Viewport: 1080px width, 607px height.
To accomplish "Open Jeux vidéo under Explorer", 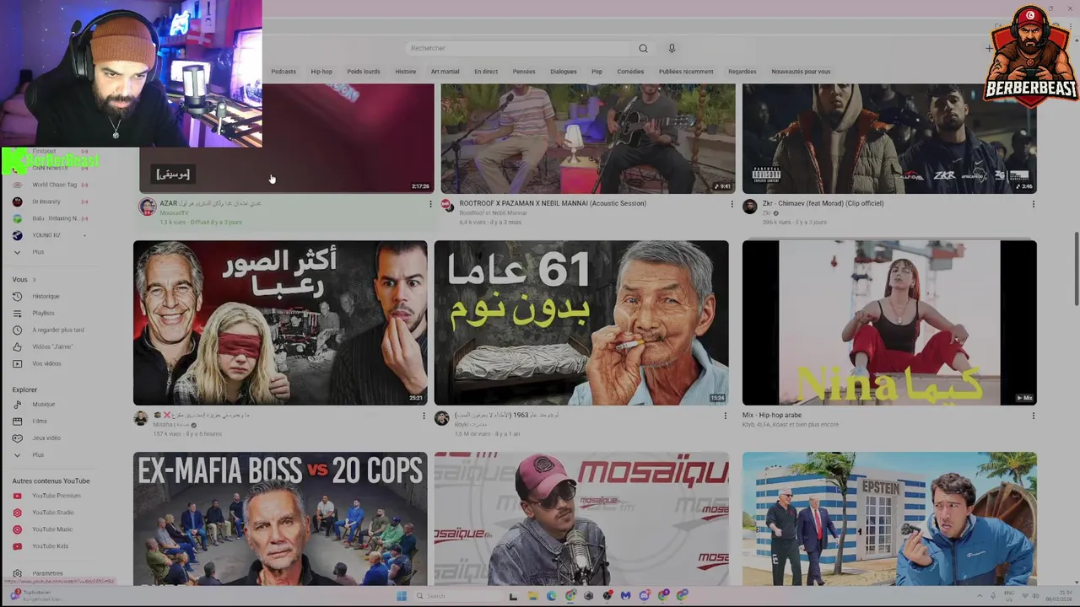I will (x=46, y=438).
